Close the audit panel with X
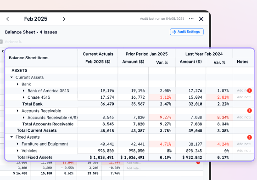This screenshot has width=257, height=180. 201,19
